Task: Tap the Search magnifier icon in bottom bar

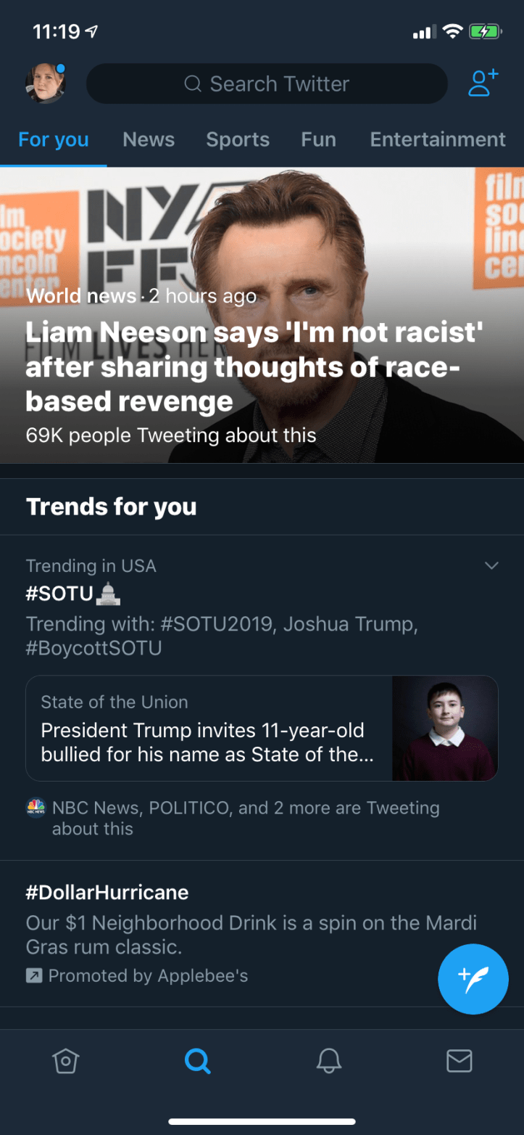Action: (197, 1062)
